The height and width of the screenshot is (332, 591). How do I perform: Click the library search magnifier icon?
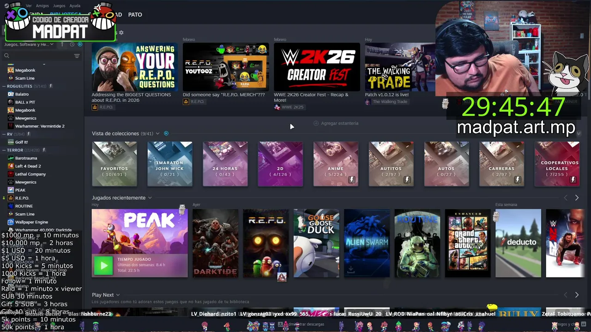tap(6, 56)
